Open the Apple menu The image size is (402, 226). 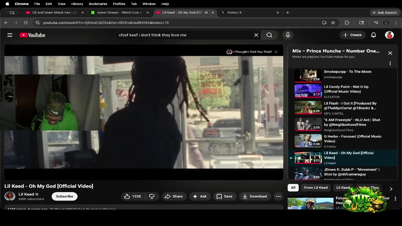[7, 4]
